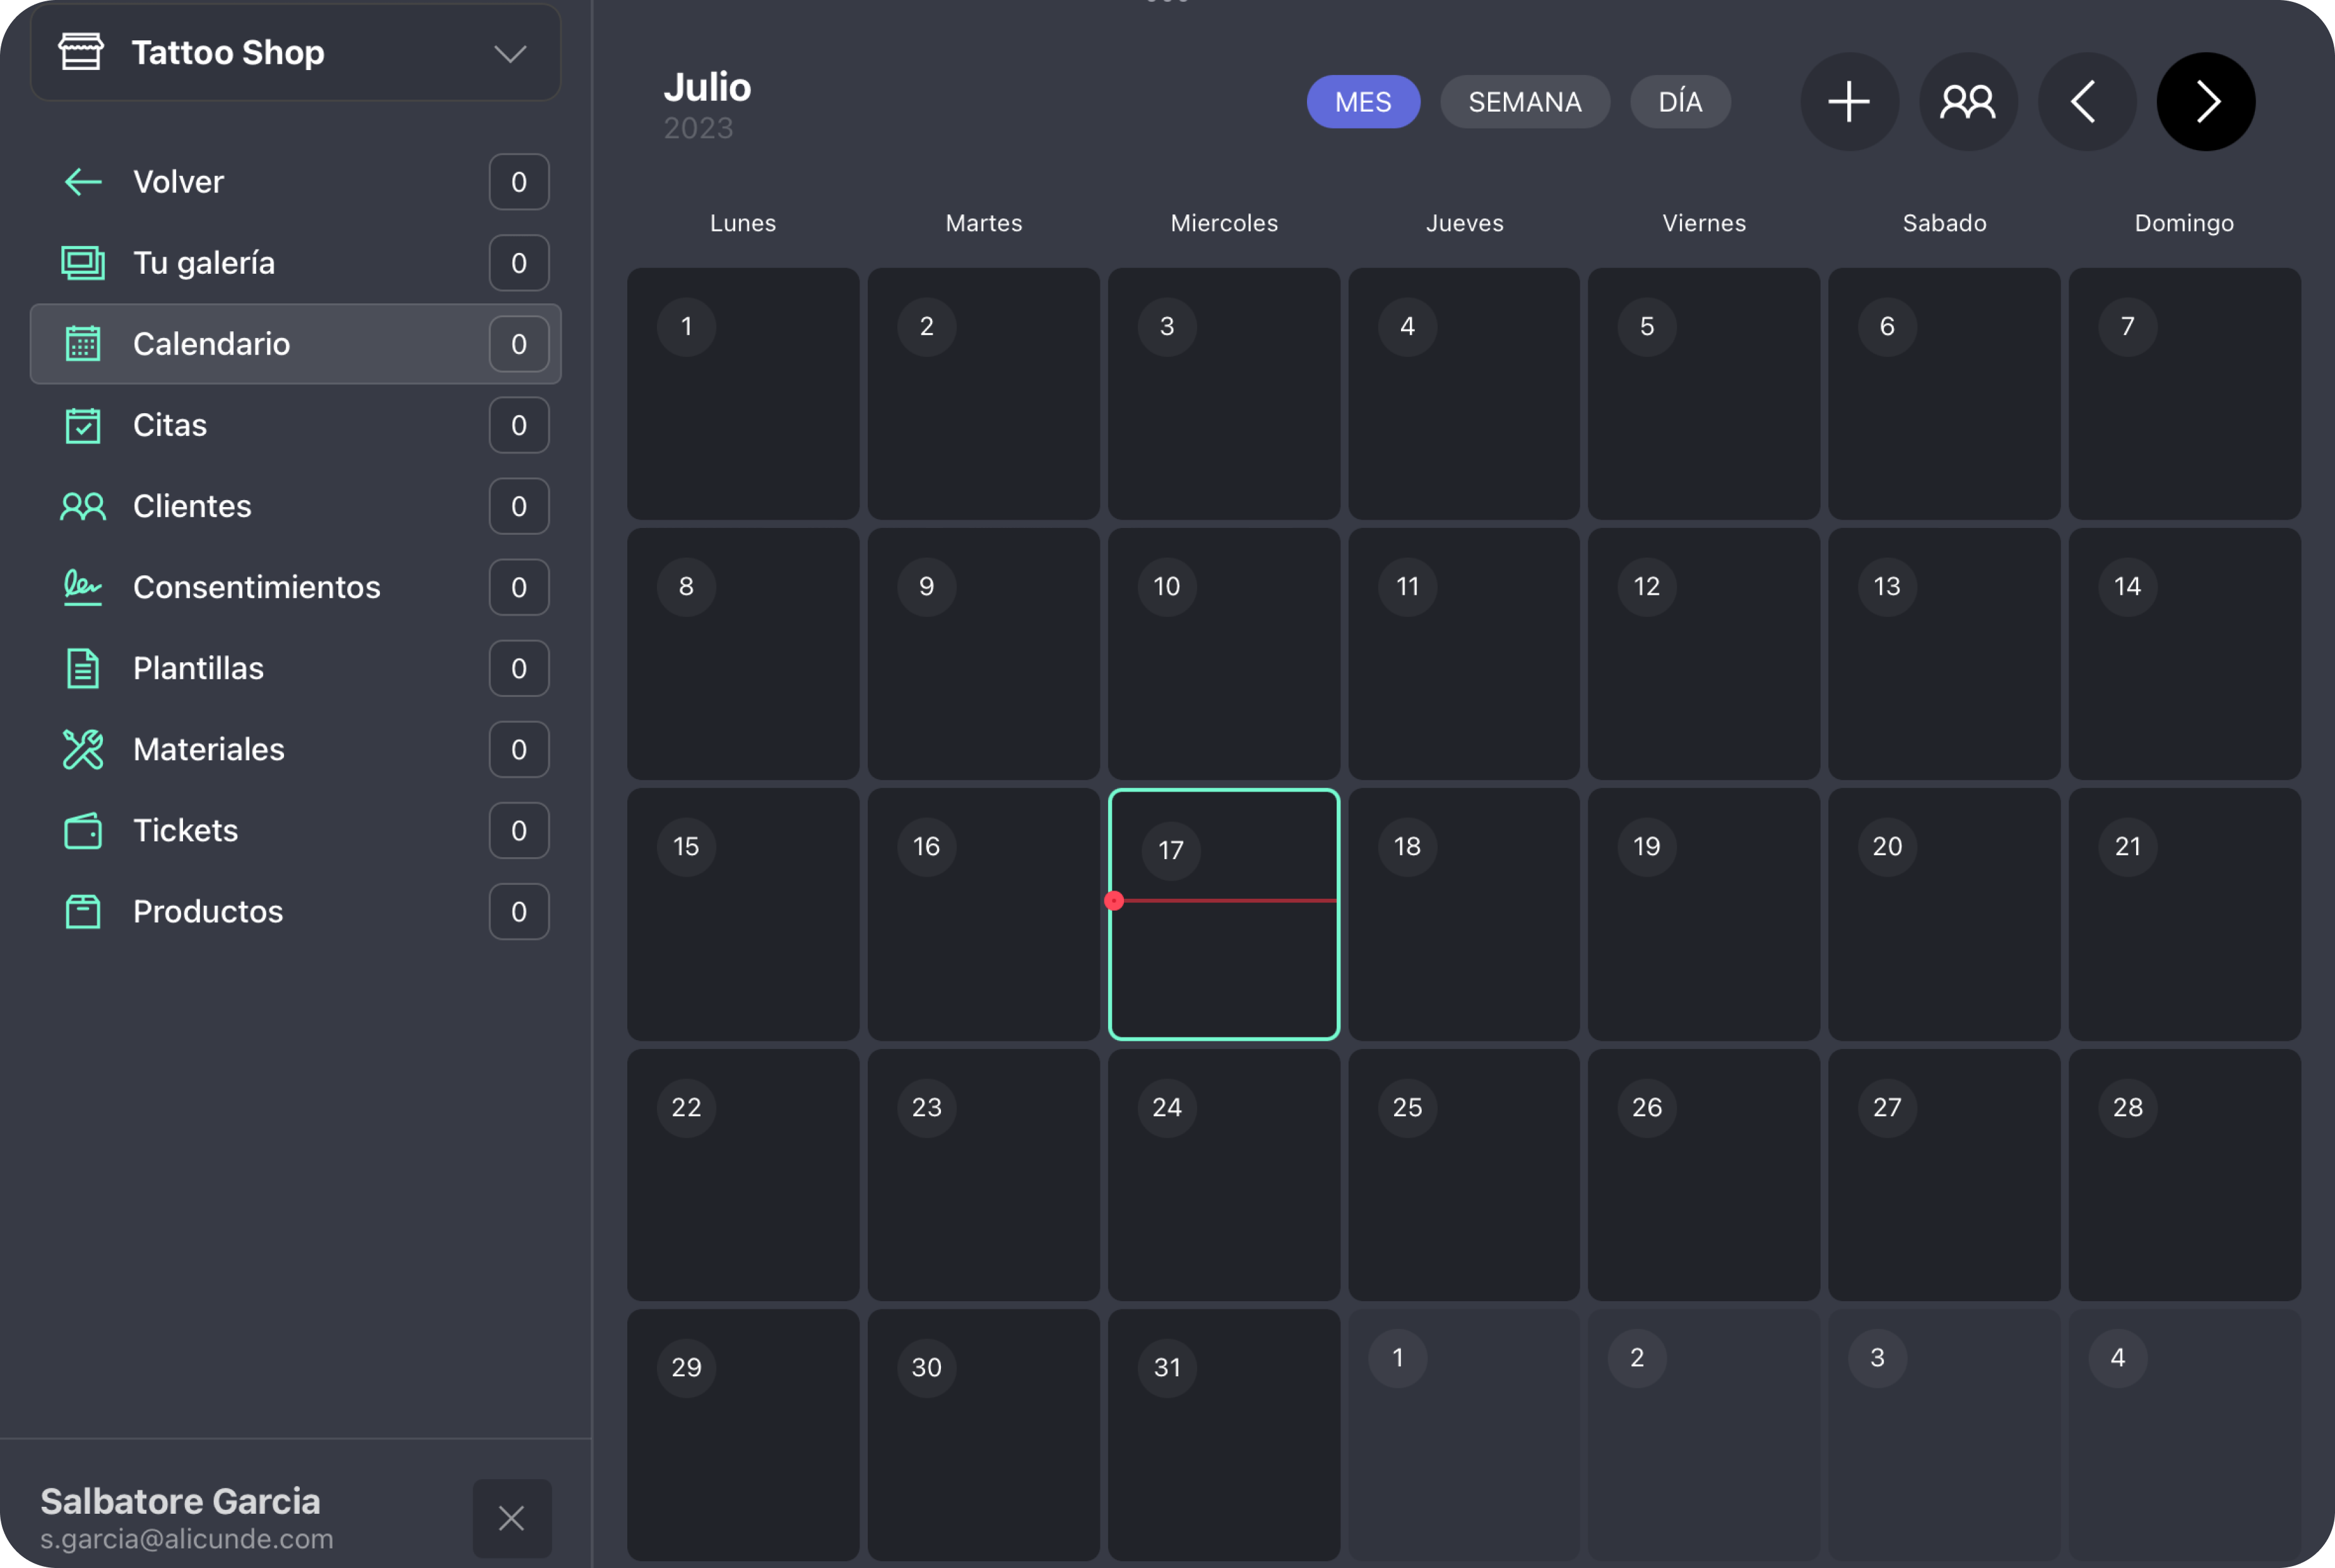Click the Materiales tools icon
This screenshot has width=2335, height=1568.
pyautogui.click(x=83, y=749)
